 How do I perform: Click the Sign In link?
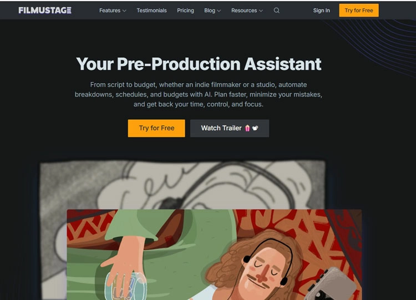tap(321, 11)
